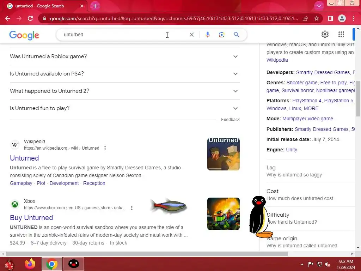Image resolution: width=361 pixels, height=271 pixels.
Task: Open the Unity engine link
Action: tap(292, 150)
